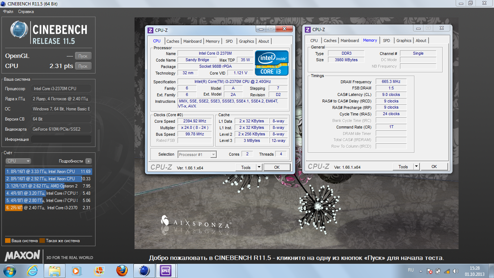Click Tools button in left CPU-Z window
494x278 pixels.
click(x=246, y=167)
